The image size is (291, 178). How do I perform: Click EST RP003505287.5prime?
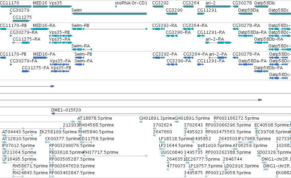(x=72, y=159)
